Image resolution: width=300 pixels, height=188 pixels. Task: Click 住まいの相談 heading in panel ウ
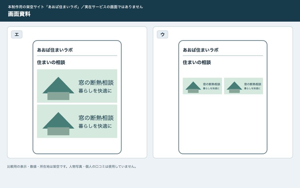pos(197,62)
